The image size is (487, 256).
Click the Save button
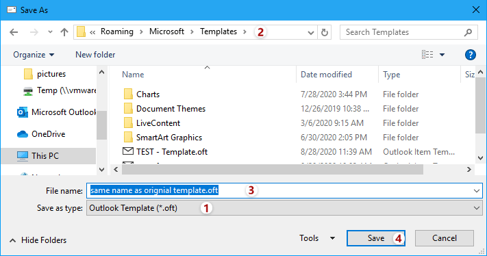point(376,238)
